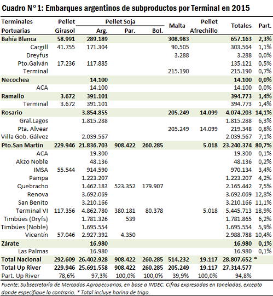Select the Rosario total value 4.074.203
This screenshot has height=296, width=273.
pos(239,113)
